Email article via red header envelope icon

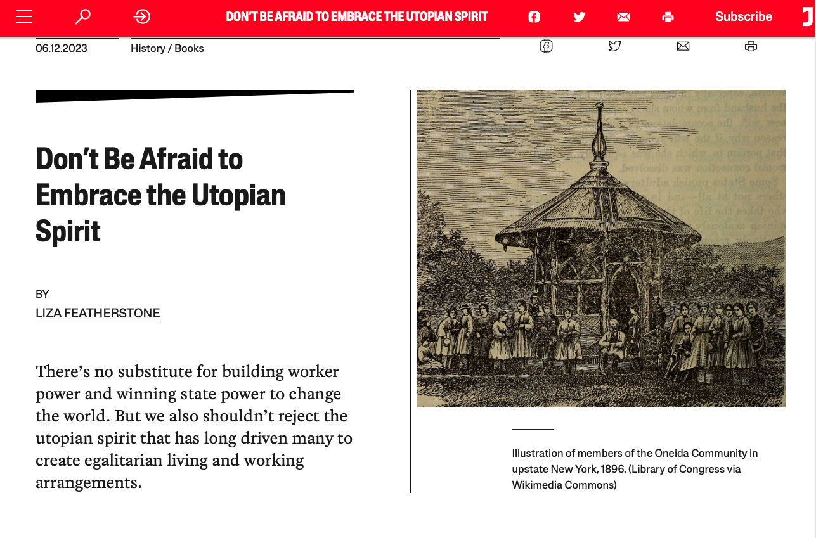coord(623,17)
